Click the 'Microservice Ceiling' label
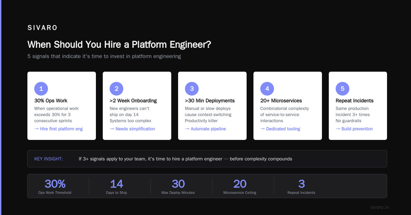This screenshot has width=411, height=215. (x=240, y=192)
